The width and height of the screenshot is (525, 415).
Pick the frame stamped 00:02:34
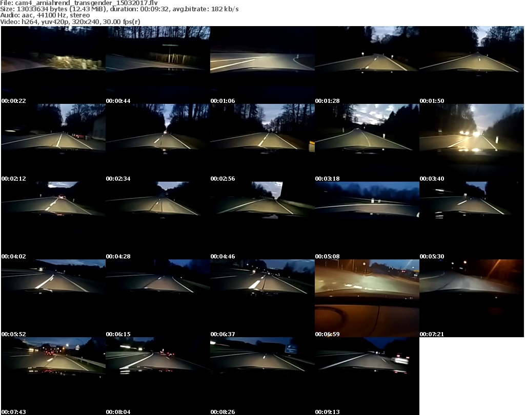pyautogui.click(x=158, y=143)
